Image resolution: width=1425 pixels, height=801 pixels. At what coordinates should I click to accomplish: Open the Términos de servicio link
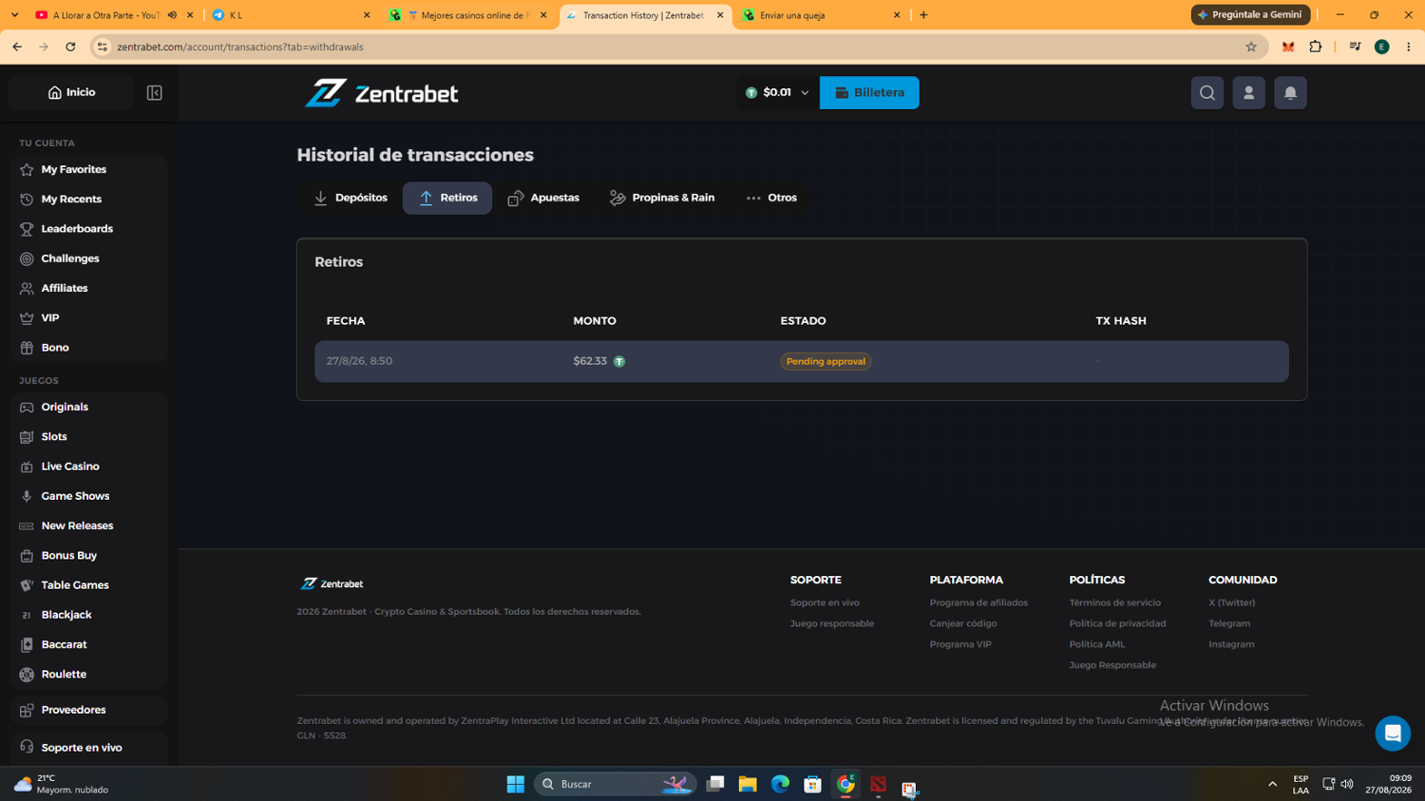click(1114, 602)
